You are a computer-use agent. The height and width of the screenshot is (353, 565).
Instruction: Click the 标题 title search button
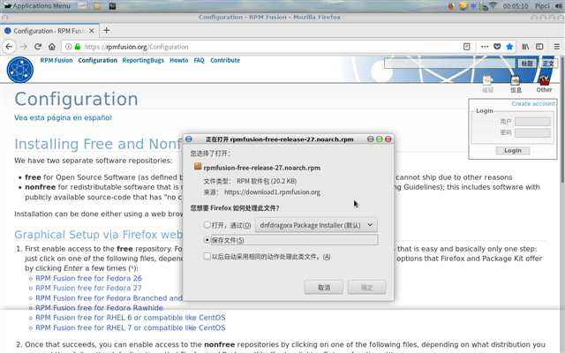527,64
